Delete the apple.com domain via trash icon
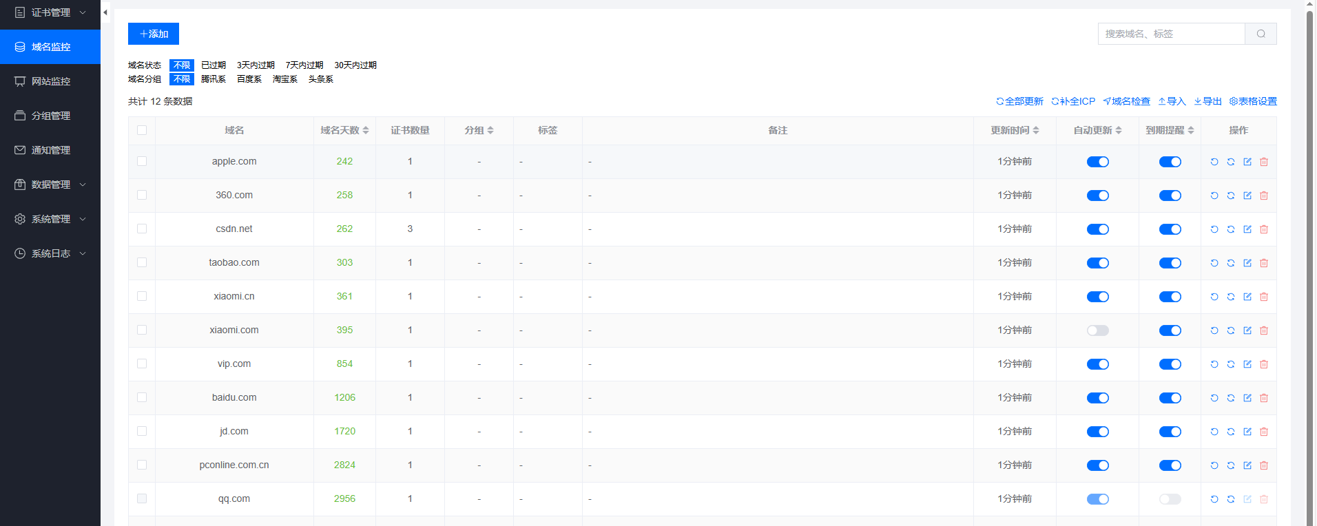Screen dimensions: 1317x526 tap(1264, 162)
